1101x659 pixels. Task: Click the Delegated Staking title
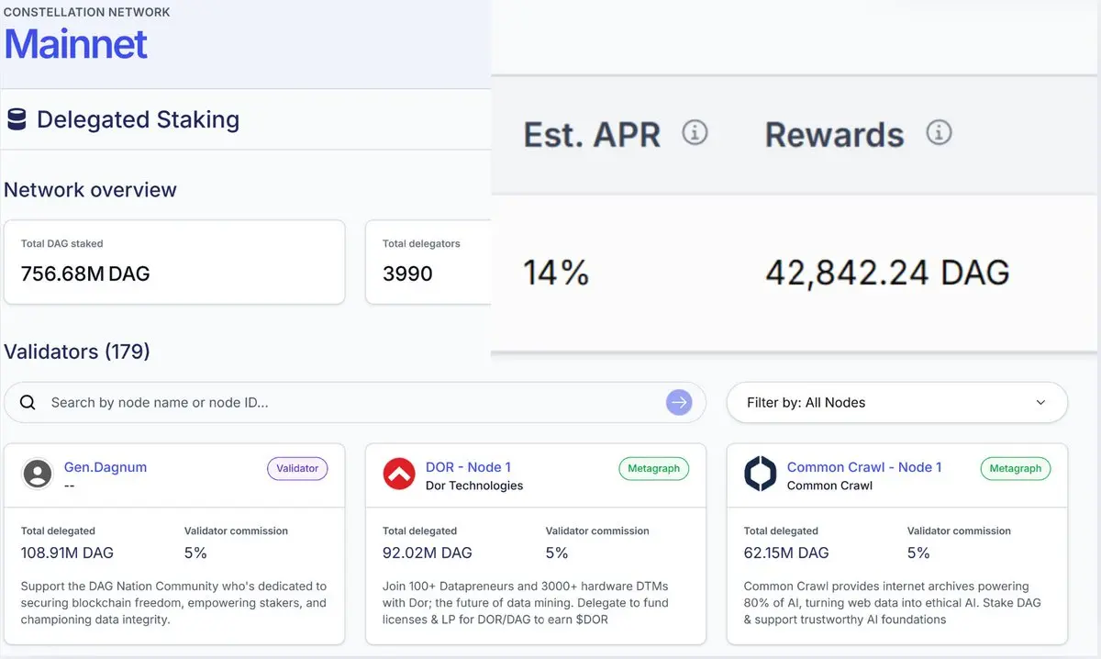tap(138, 119)
